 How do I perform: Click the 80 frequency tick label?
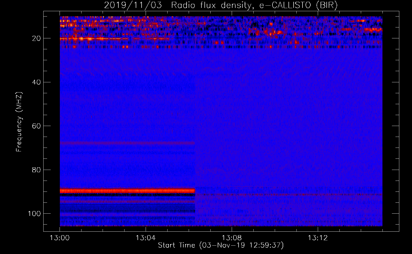tap(36, 170)
